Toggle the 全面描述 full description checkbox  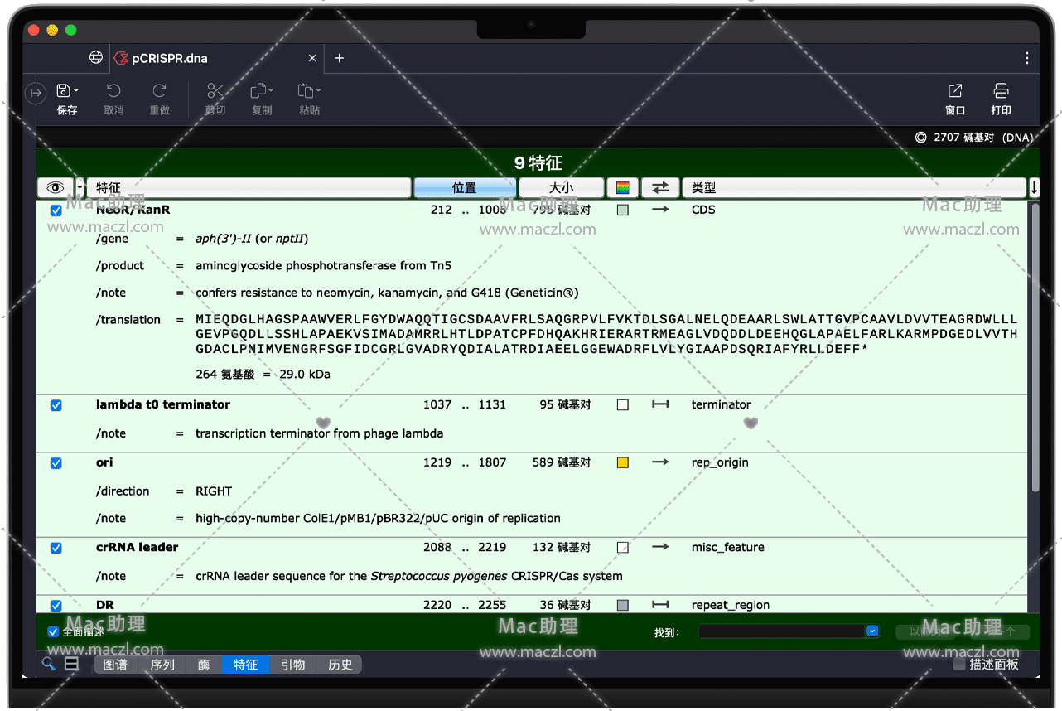(54, 631)
